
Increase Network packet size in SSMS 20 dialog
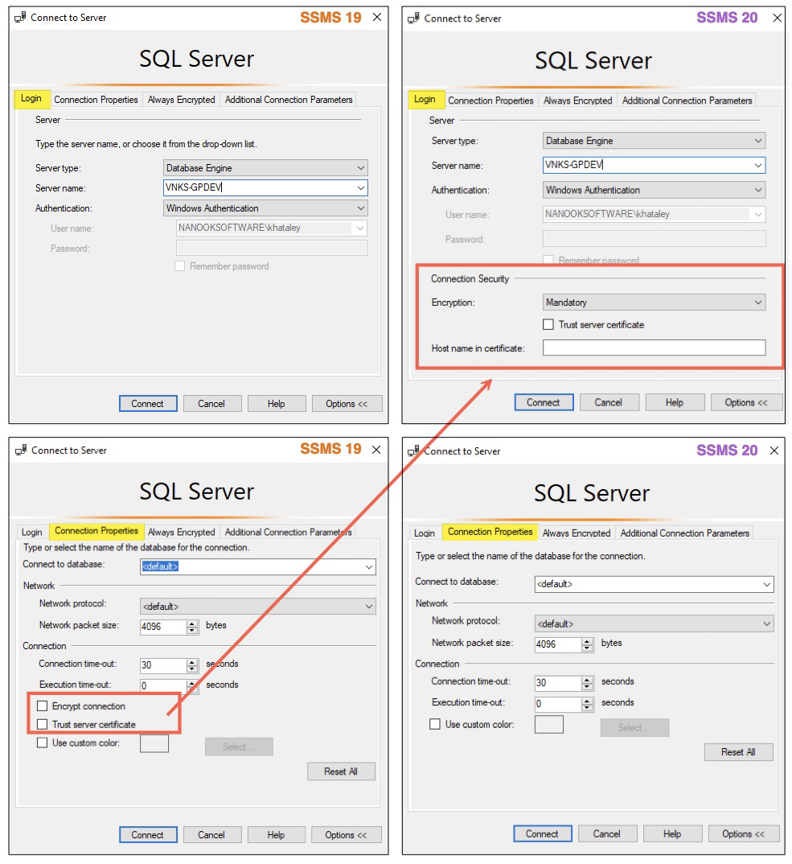(587, 641)
